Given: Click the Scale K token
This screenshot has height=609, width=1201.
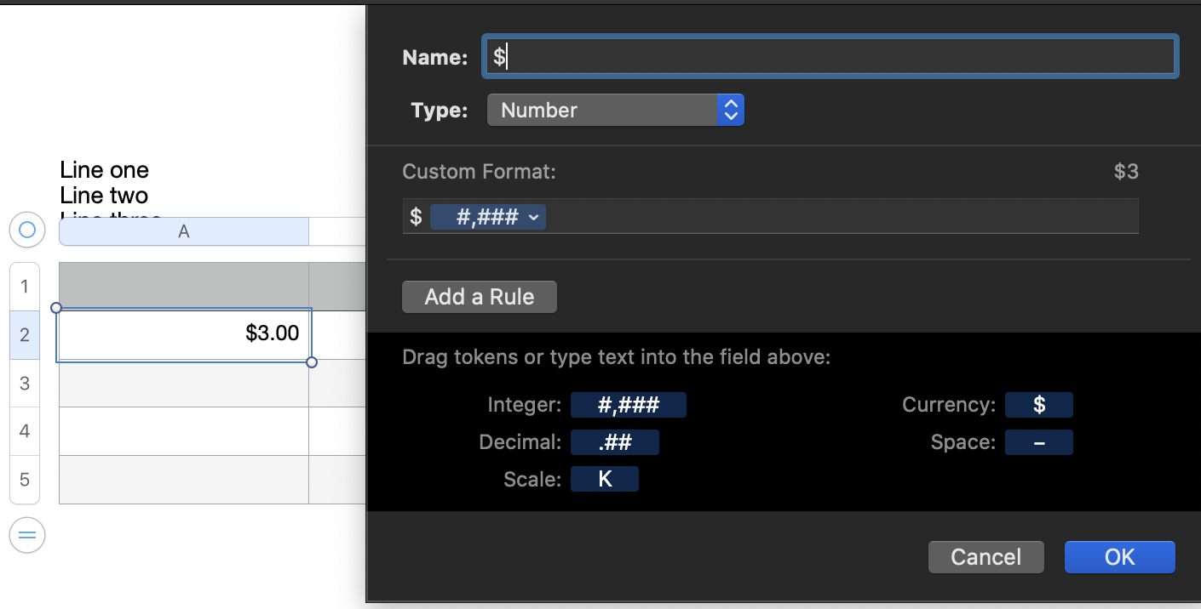Looking at the screenshot, I should [604, 479].
